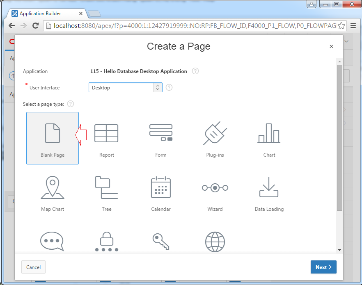Screen dimensions: 362x285
Task: Select the Blank Page type
Action: coord(53,138)
